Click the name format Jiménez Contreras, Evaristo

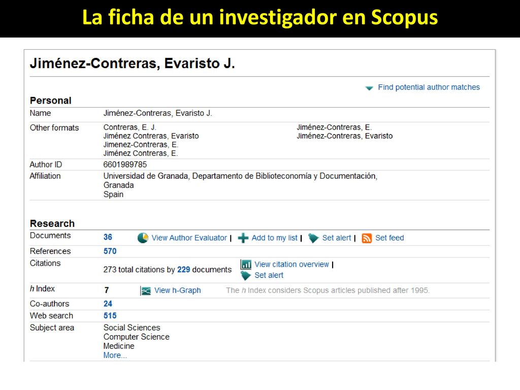point(151,136)
